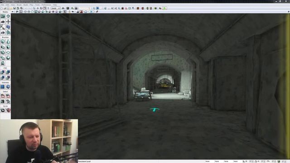Screen dimensions: 290x163
Task: Activate Mesh paint mode
Action: coord(3,27)
